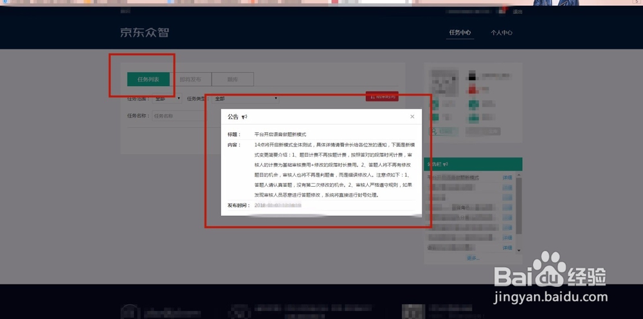The image size is (643, 319).
Task: Click the 京东众智 site logo
Action: coord(144,32)
